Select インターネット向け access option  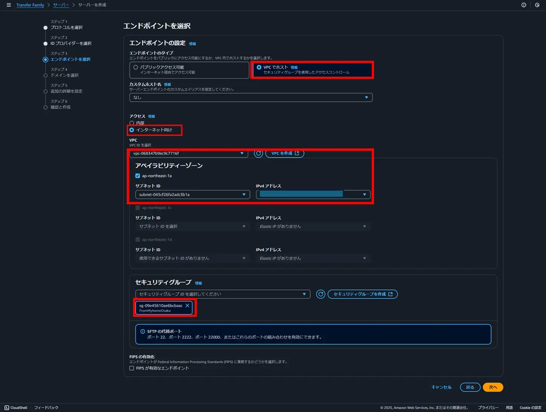click(132, 130)
